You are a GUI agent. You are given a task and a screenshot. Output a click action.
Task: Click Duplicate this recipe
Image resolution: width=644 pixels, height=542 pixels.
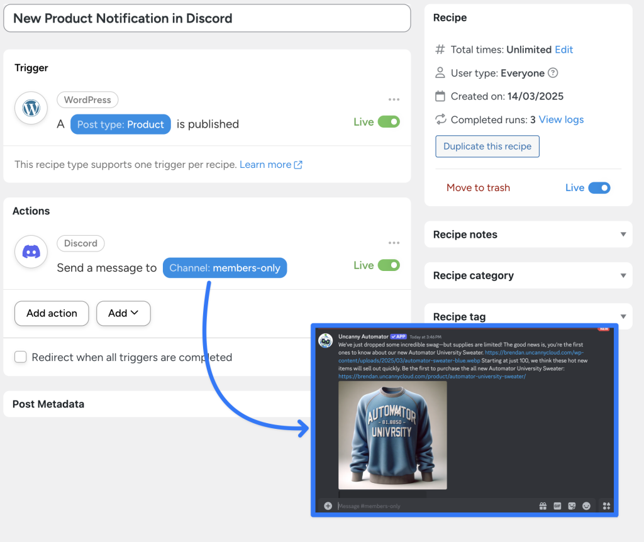tap(487, 147)
